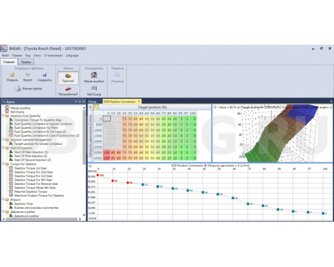
Task: Click the tree panel horizontal scrollbar
Action: 41,219
